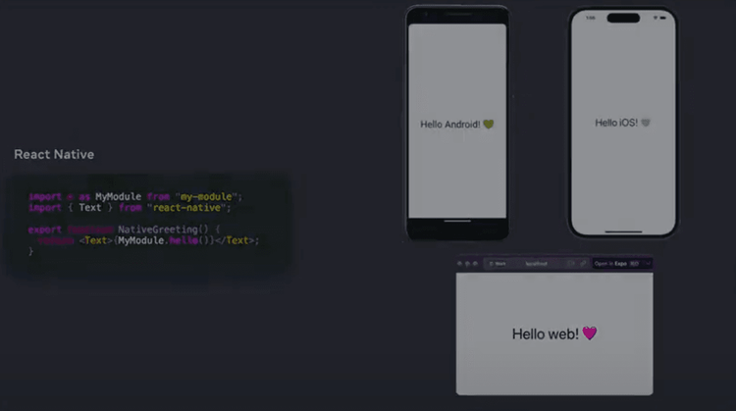Click the 'Hello iOS!' text on iPhone
The width and height of the screenshot is (736, 411).
(x=616, y=123)
